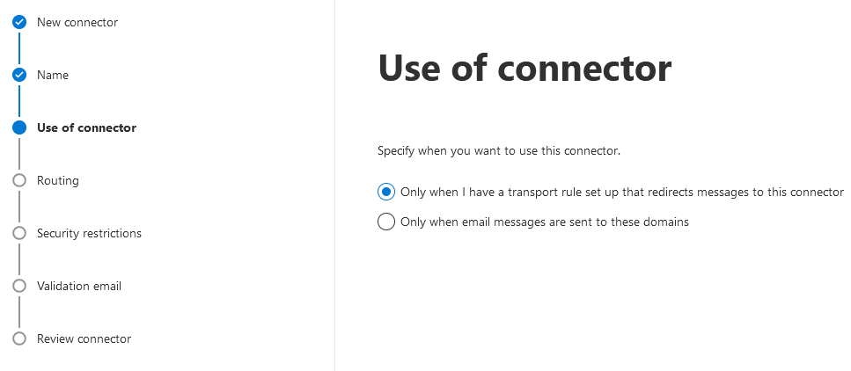Select the Use of connector step label
This screenshot has width=851, height=371.
[x=86, y=127]
